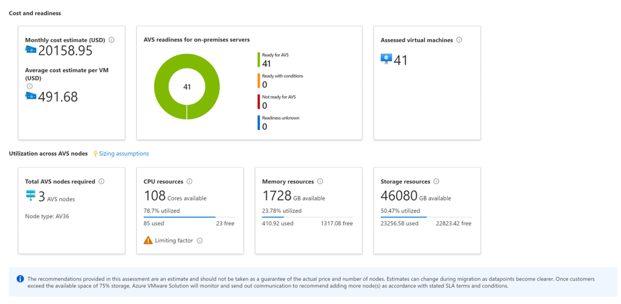The width and height of the screenshot is (621, 304).
Task: Click the lightbulb icon before Sizing assumptions
Action: tap(95, 154)
